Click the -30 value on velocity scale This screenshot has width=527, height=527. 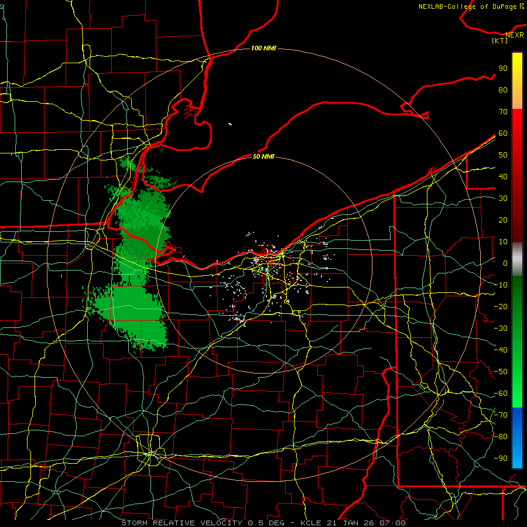click(501, 328)
